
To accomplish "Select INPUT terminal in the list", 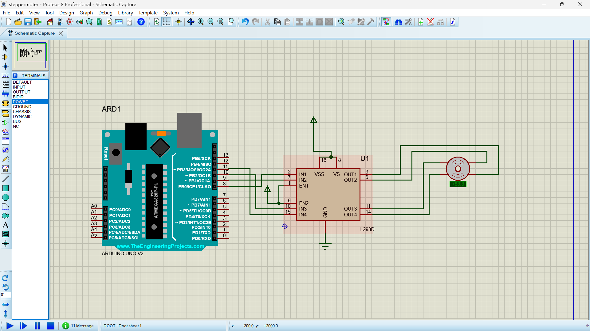I will [x=19, y=87].
